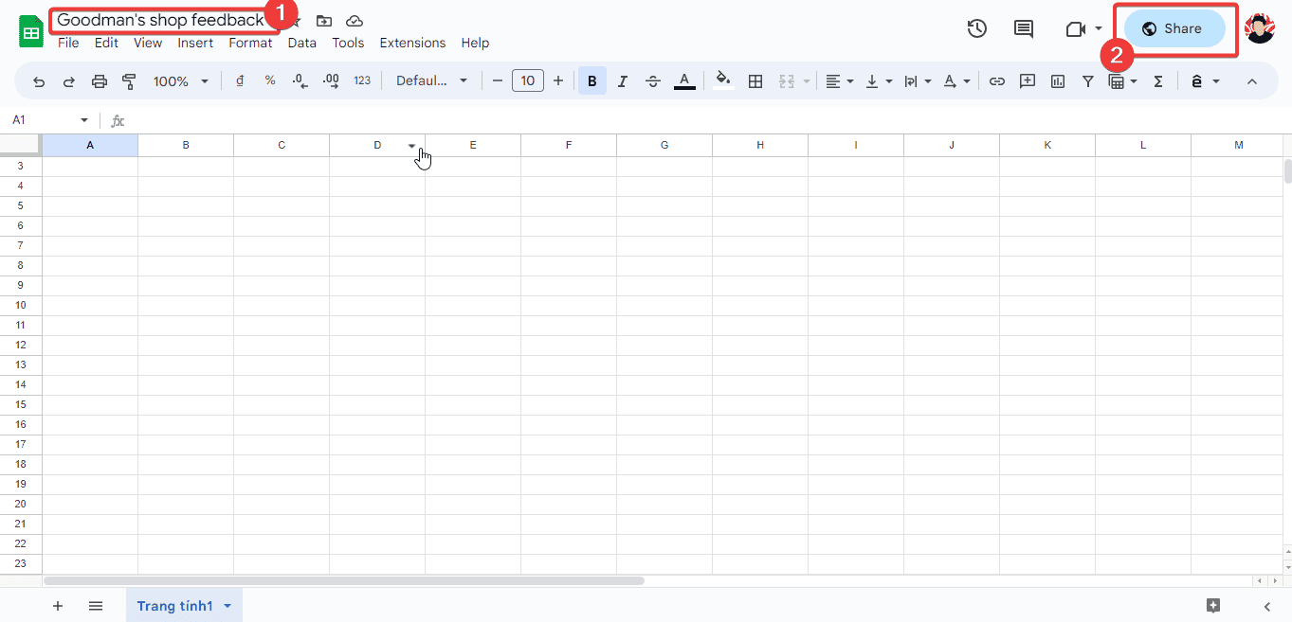
Task: Toggle bold formatting off
Action: click(592, 81)
